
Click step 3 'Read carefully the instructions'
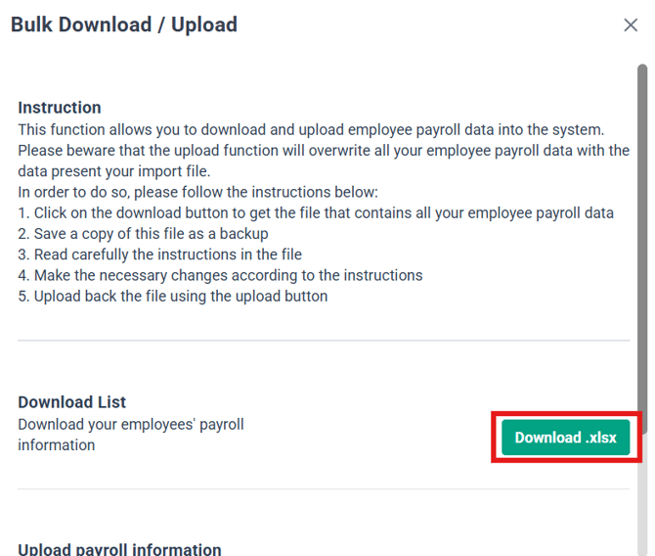159,255
